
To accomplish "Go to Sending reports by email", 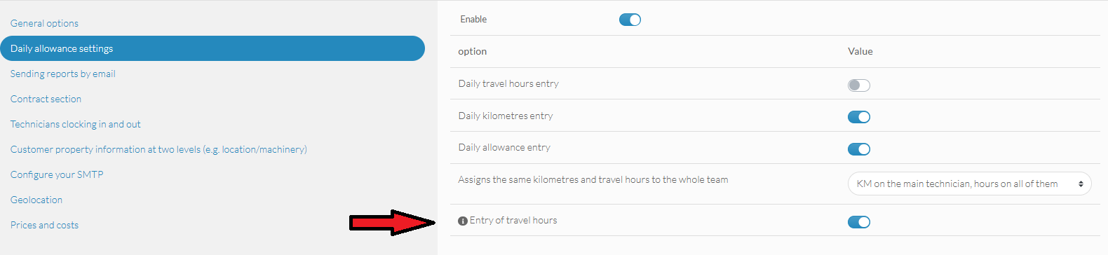I will tap(62, 74).
